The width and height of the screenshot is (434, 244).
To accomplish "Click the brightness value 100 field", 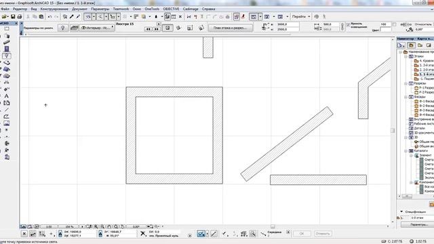I will [386, 24].
